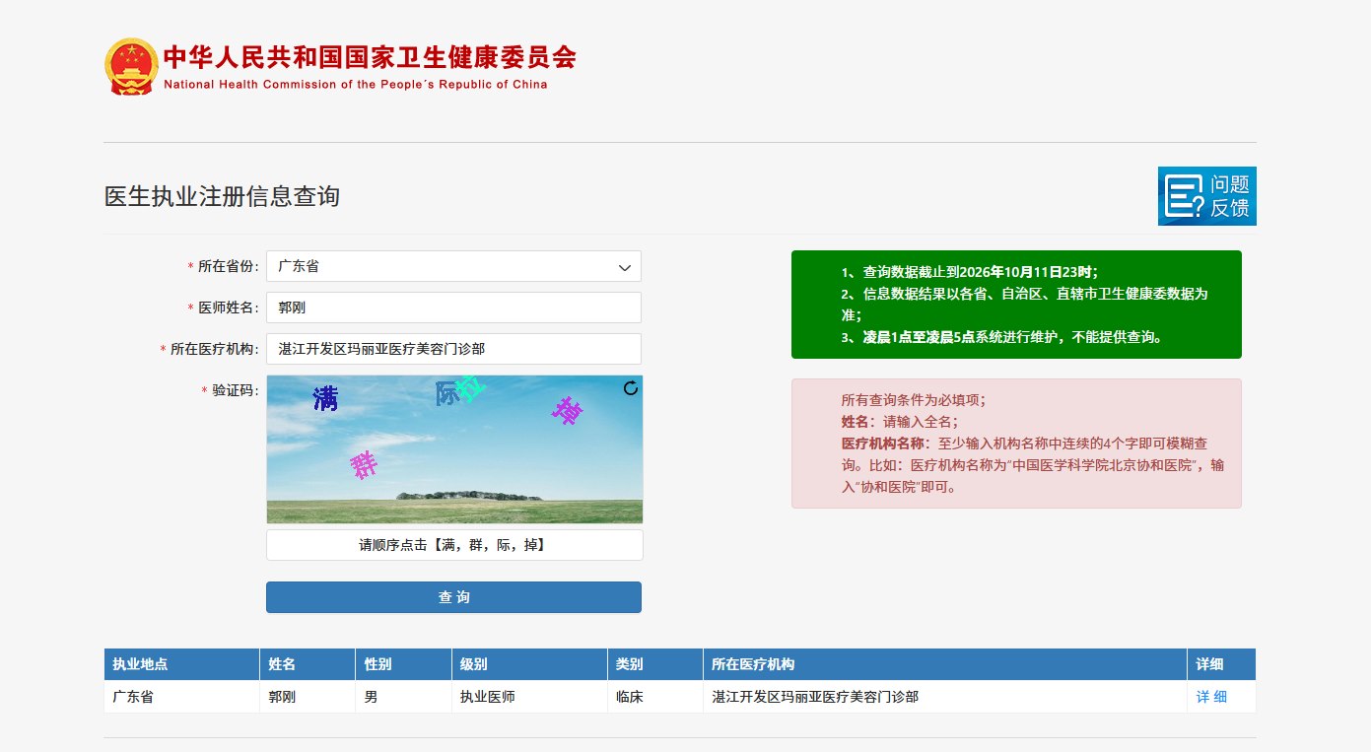The width and height of the screenshot is (1371, 752).
Task: Click the pink notice 所有查询条件为必填项
Action: click(1016, 444)
